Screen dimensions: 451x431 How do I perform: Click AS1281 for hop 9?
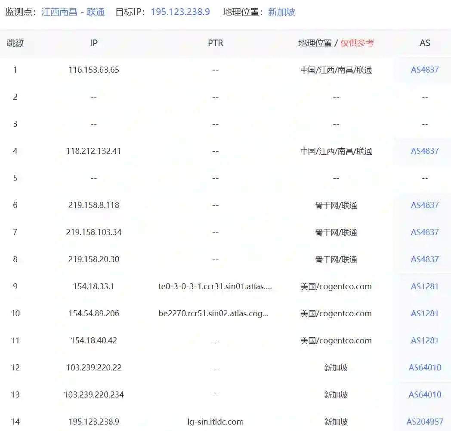(425, 286)
